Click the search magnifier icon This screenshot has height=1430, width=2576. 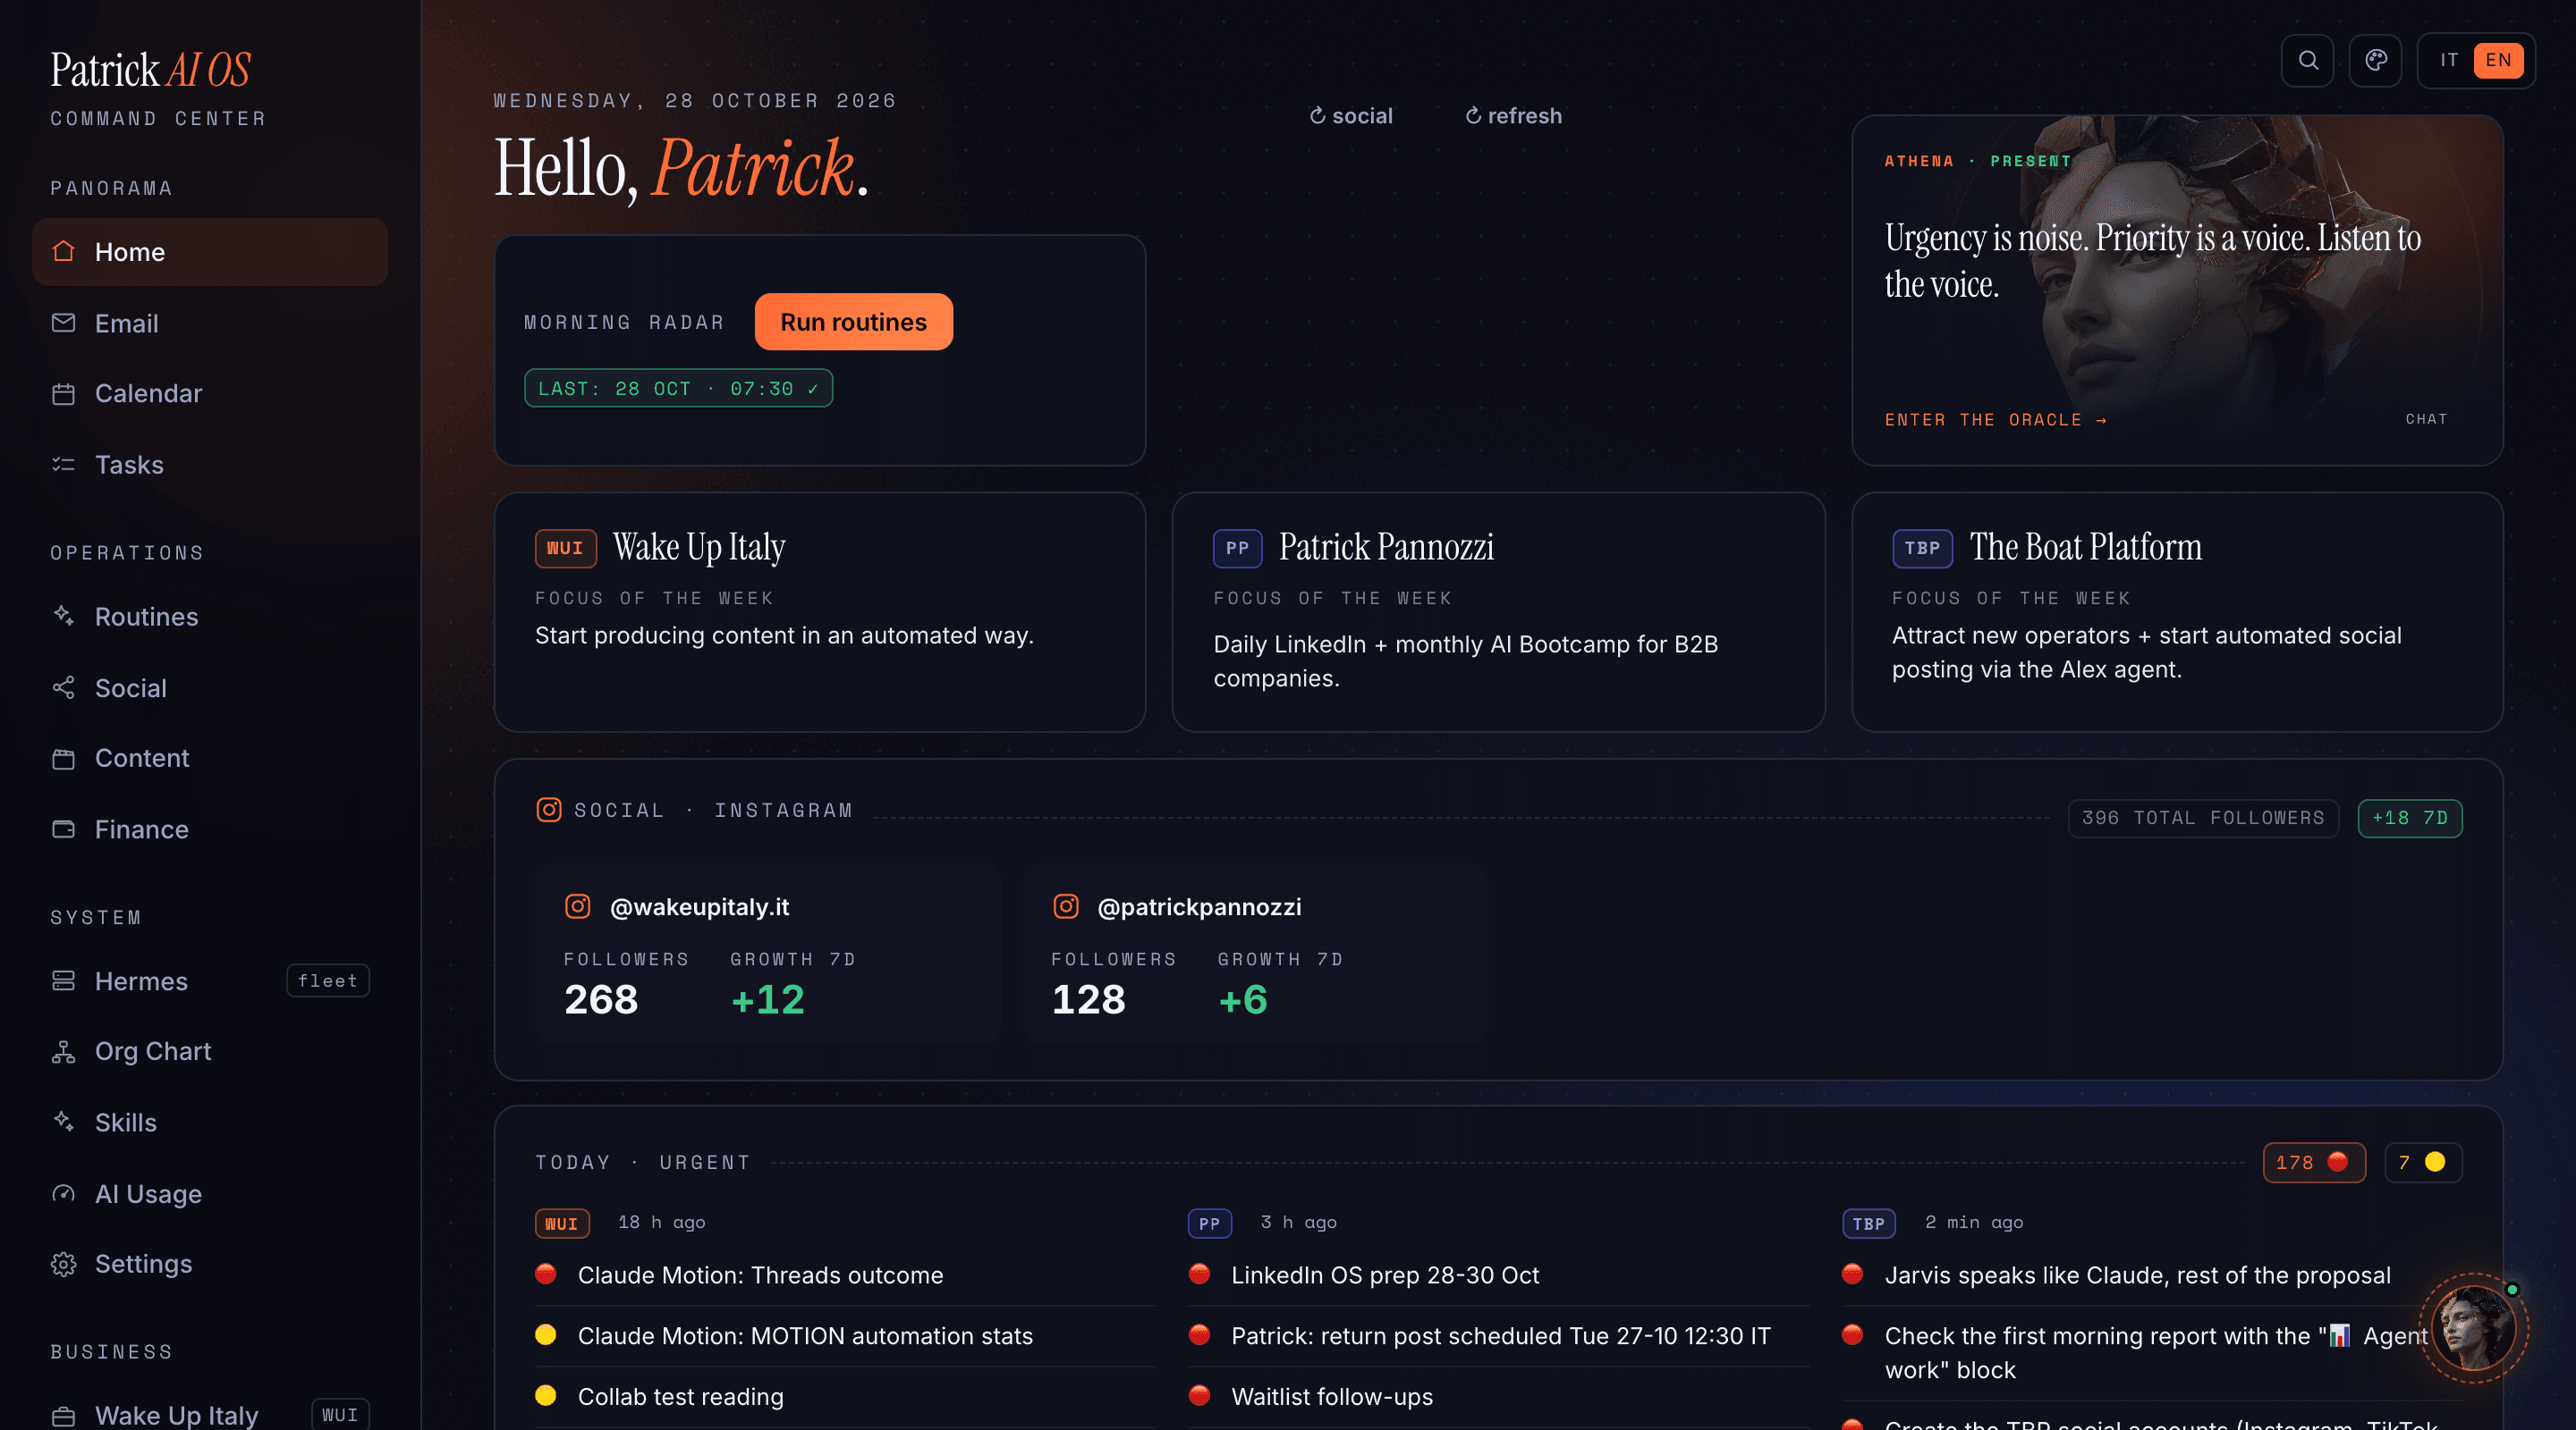pyautogui.click(x=2307, y=61)
